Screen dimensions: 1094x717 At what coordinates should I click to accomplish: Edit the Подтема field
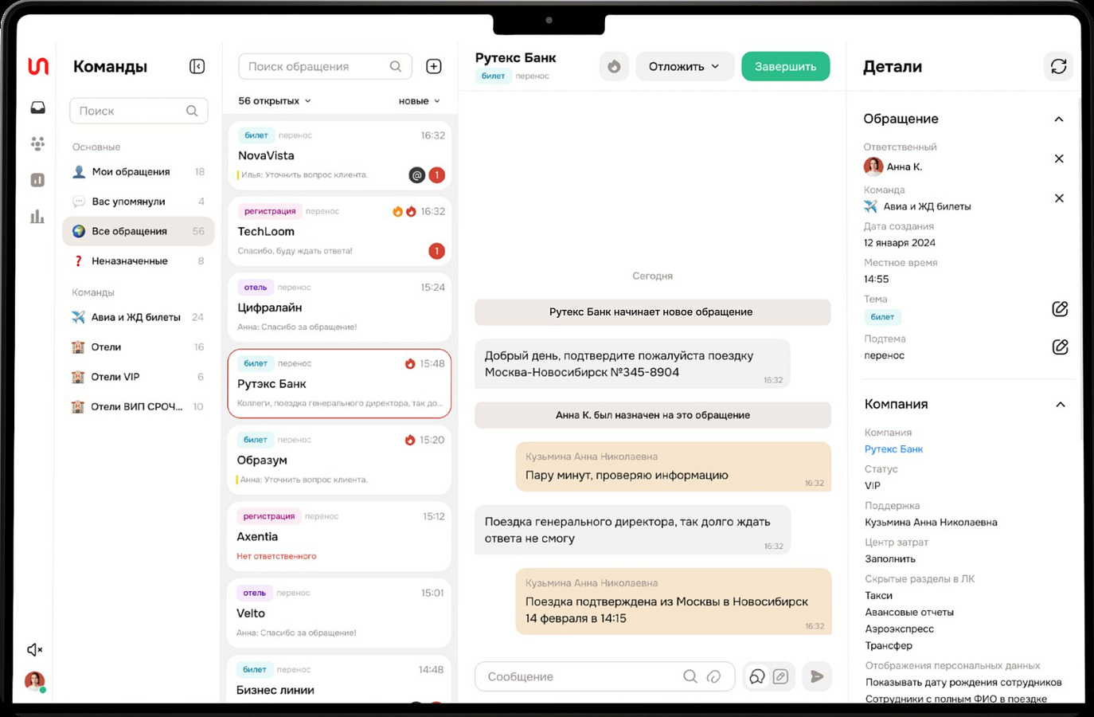1060,347
